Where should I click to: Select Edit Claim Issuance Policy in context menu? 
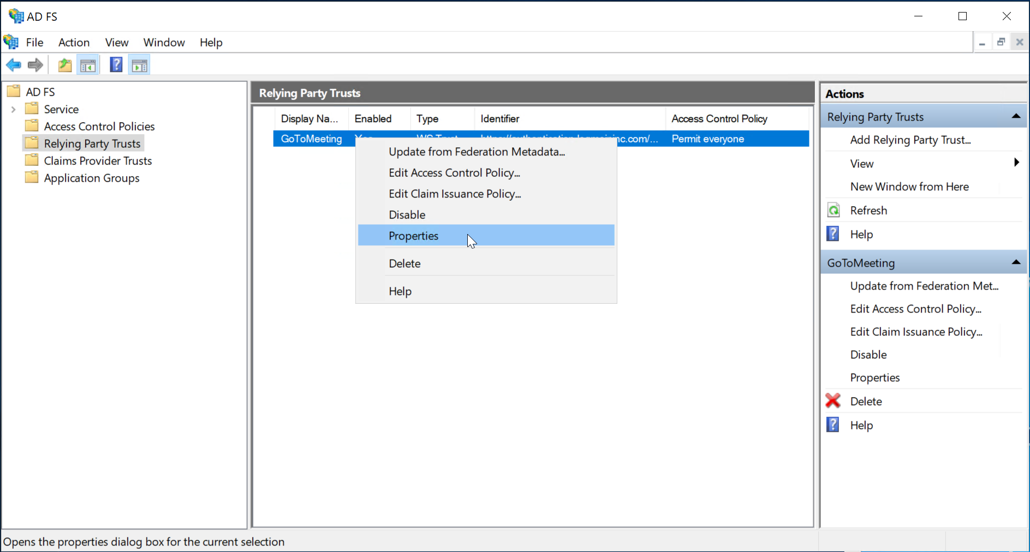(454, 194)
